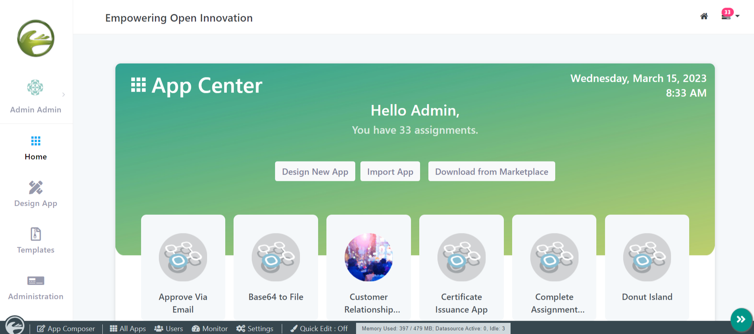Open the inbox icon with 33 badge
Screen dimensions: 754x334
[727, 14]
